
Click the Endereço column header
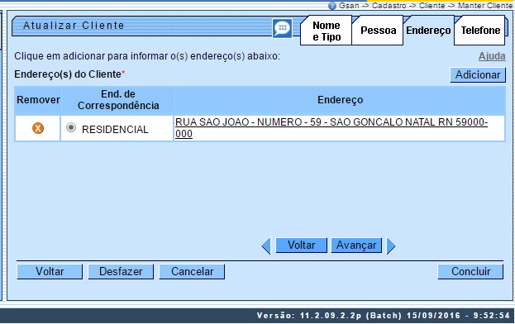[x=340, y=100]
